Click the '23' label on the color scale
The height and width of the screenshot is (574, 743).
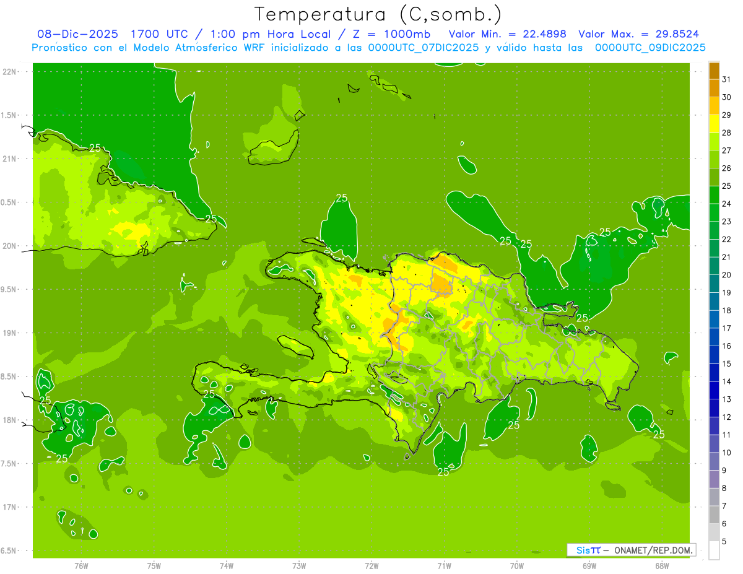click(x=726, y=222)
